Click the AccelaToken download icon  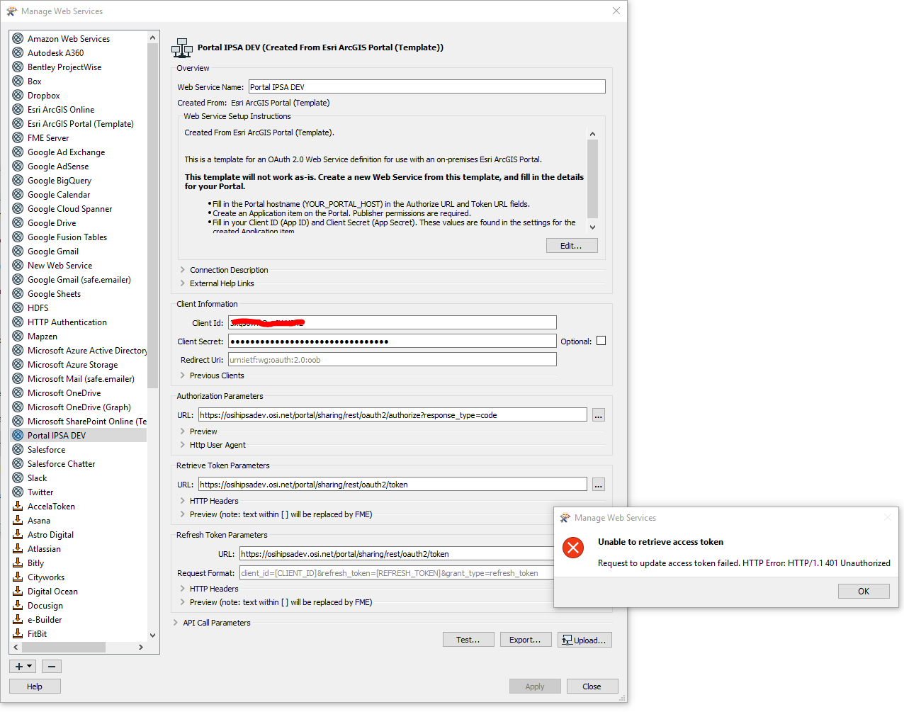tap(18, 506)
